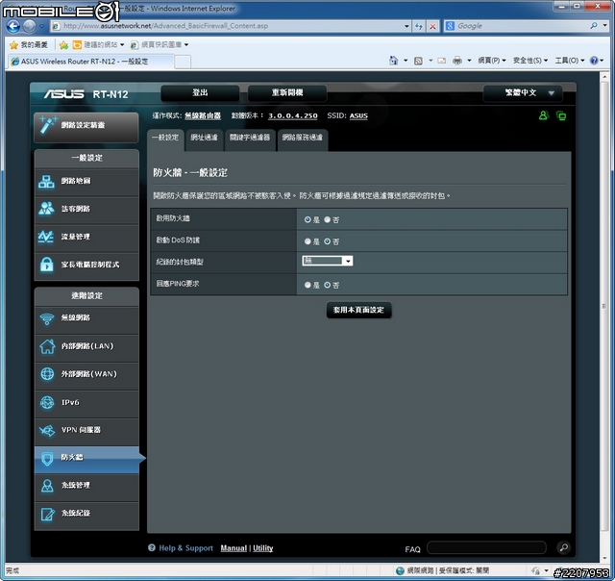Click the Logout button
This screenshot has width=615, height=581.
(x=200, y=93)
